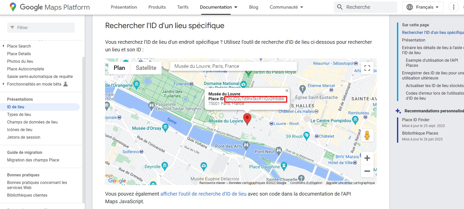Zoom in with the map plus button

tap(367, 158)
